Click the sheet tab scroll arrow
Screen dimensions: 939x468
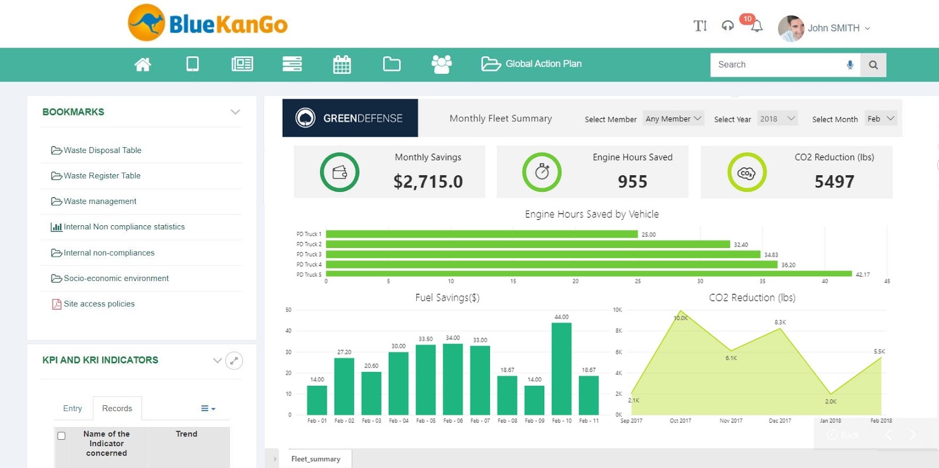point(274,459)
